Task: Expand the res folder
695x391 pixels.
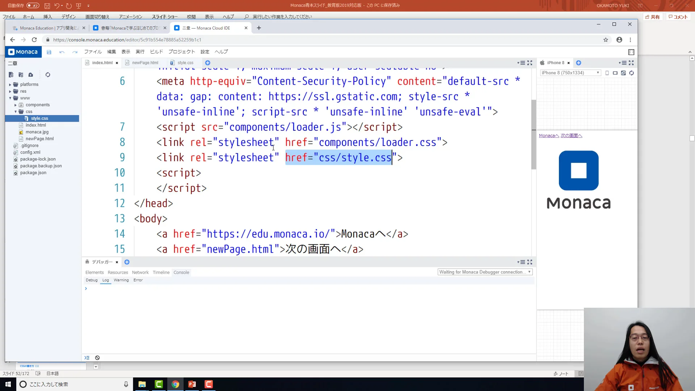Action: pyautogui.click(x=10, y=92)
